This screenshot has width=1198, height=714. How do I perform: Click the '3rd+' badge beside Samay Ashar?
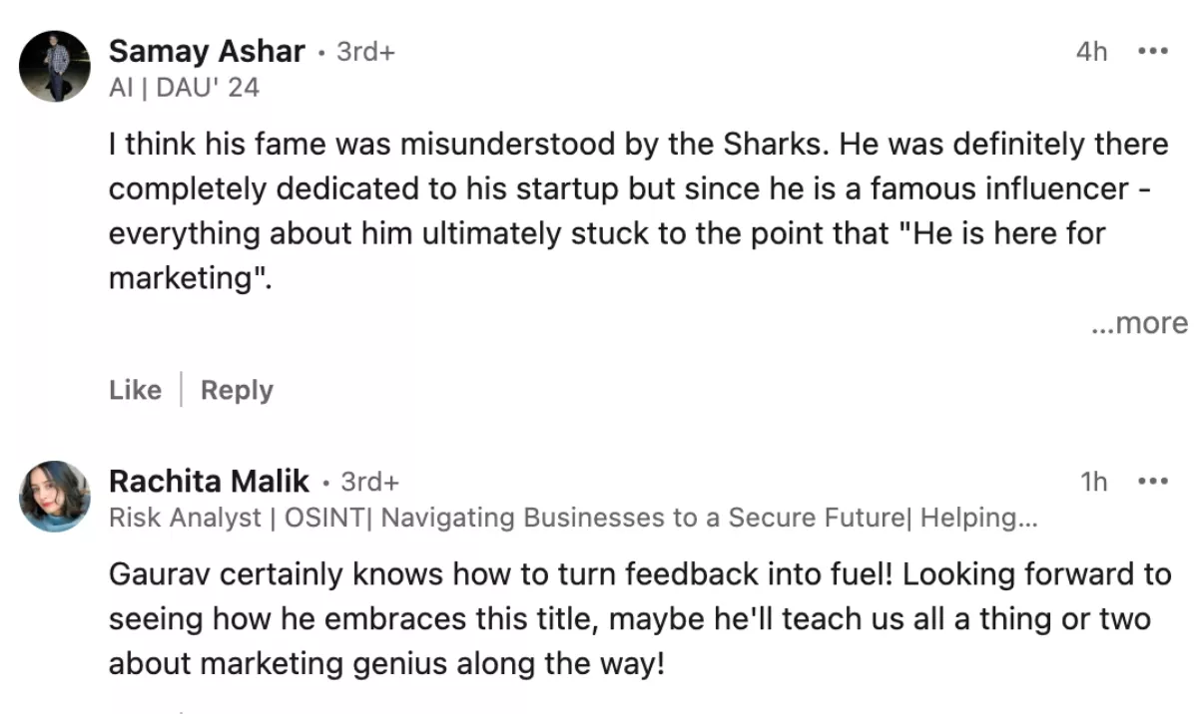365,52
